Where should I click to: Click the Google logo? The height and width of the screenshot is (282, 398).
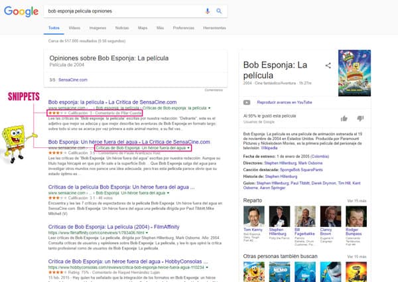coord(21,11)
